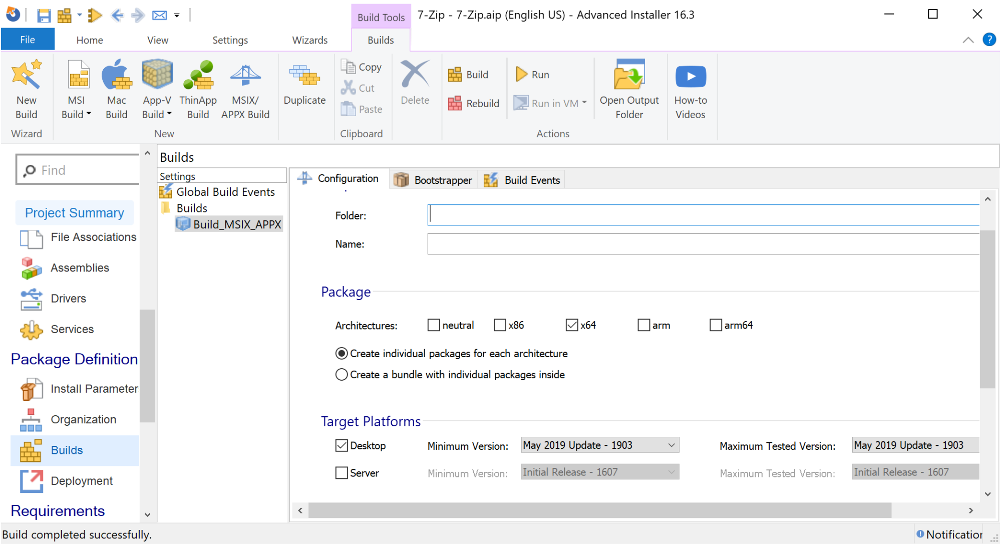Go to File Associations page

[x=78, y=237]
